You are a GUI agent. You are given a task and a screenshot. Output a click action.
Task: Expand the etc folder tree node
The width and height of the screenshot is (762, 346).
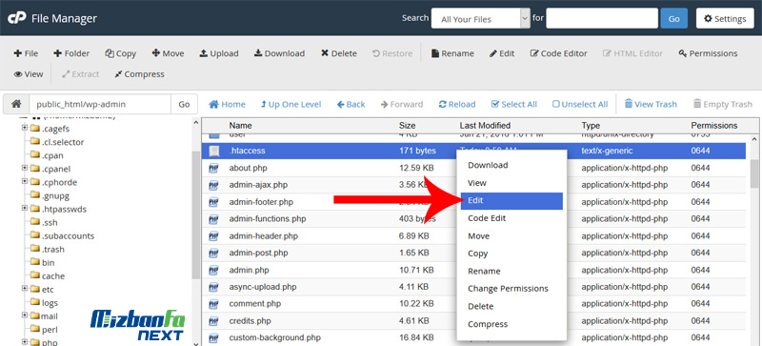pos(24,289)
